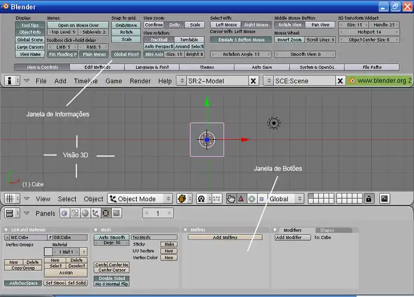The width and height of the screenshot is (414, 297).
Task: Click the layer lock icon
Action: pos(368,199)
